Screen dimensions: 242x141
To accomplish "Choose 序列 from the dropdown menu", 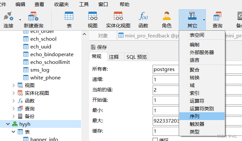I will click(202, 116).
